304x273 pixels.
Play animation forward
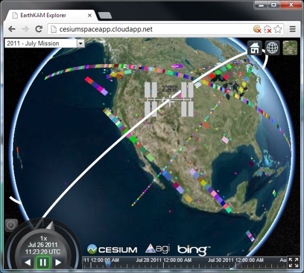[58, 262]
